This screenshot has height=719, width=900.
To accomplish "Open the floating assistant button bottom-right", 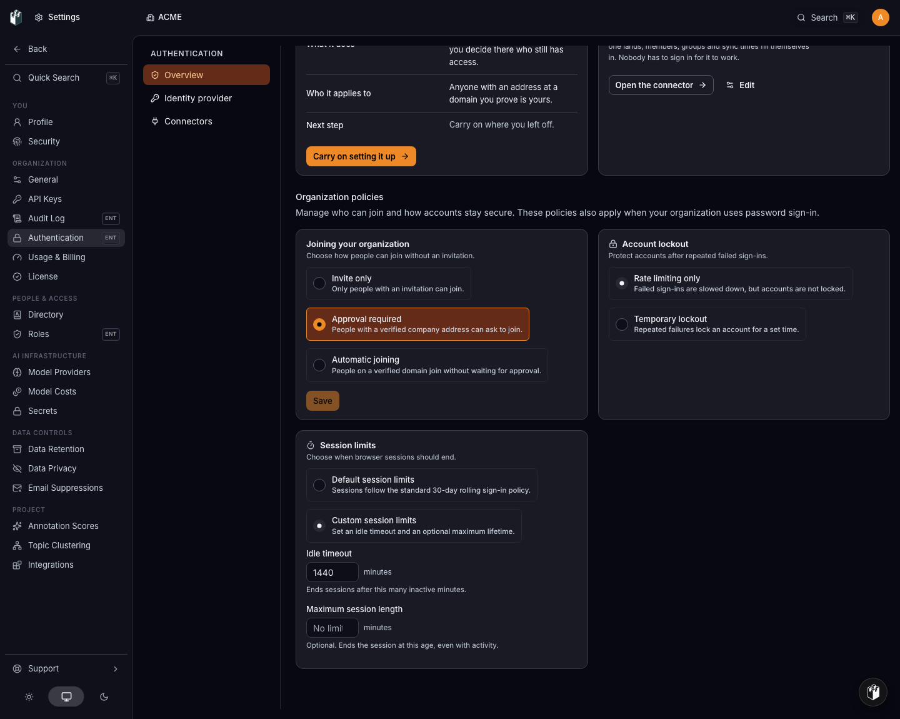I will pyautogui.click(x=873, y=691).
